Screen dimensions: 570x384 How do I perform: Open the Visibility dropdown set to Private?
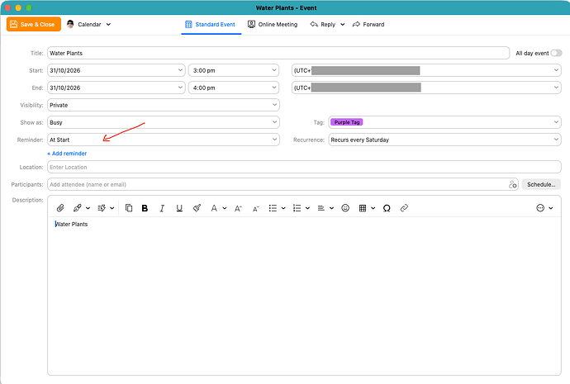164,105
